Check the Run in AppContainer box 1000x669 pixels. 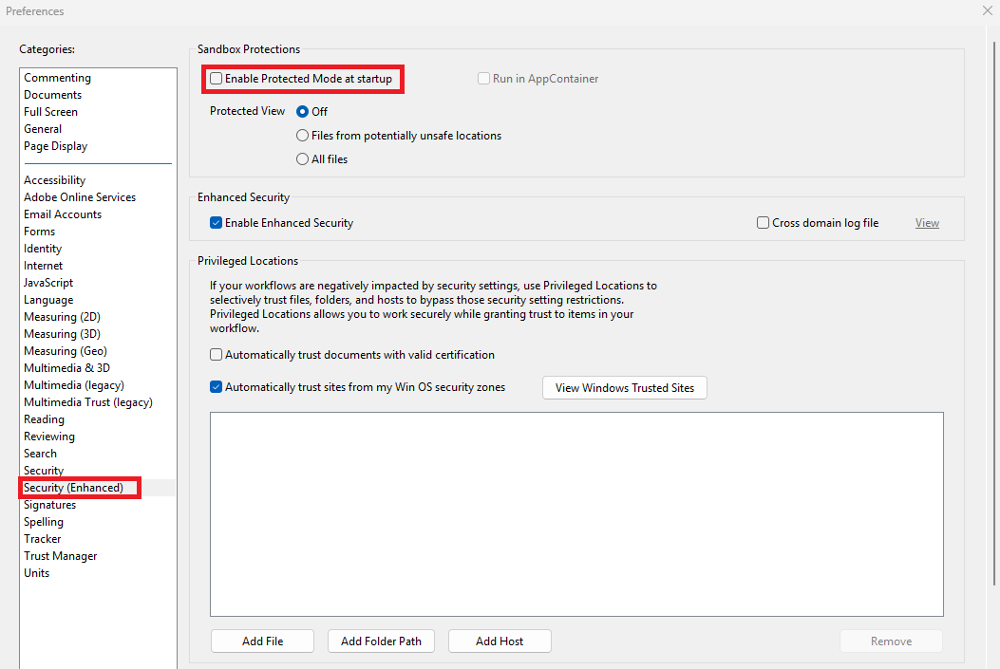click(x=484, y=79)
